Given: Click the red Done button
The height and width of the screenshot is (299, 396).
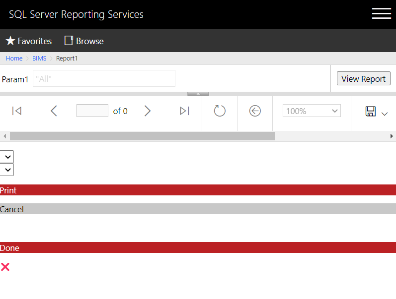Looking at the screenshot, I should (x=198, y=247).
